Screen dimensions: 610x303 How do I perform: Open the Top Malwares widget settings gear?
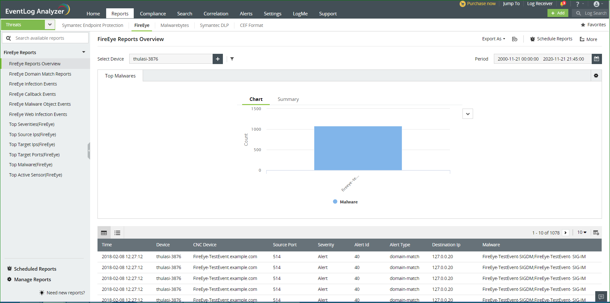tap(596, 76)
